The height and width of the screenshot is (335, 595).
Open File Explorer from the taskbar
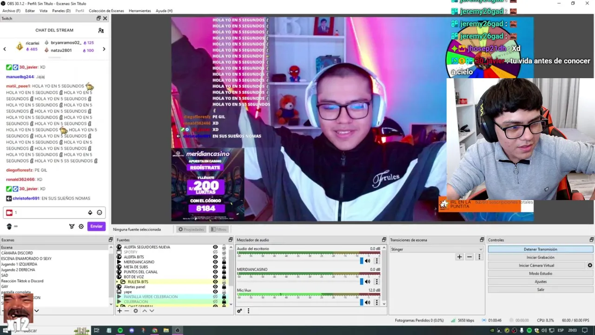click(166, 330)
